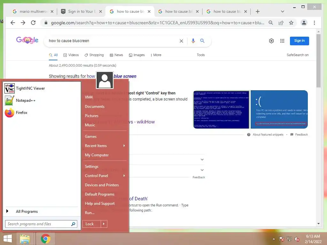Click the Windows Start button
This screenshot has height=245, width=327.
click(x=8, y=239)
